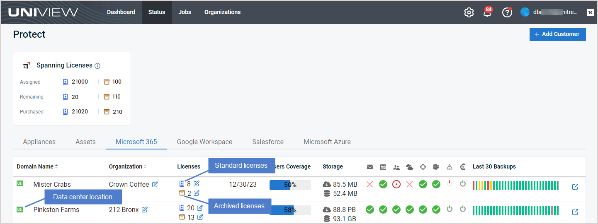Click Pinkston Farms last 30 backups chart
The height and width of the screenshot is (224, 598).
click(x=515, y=211)
